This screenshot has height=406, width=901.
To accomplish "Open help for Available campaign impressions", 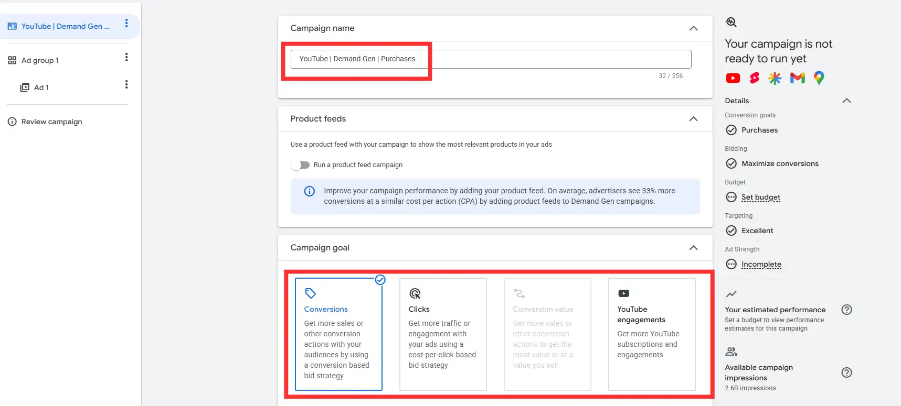I will [x=846, y=372].
